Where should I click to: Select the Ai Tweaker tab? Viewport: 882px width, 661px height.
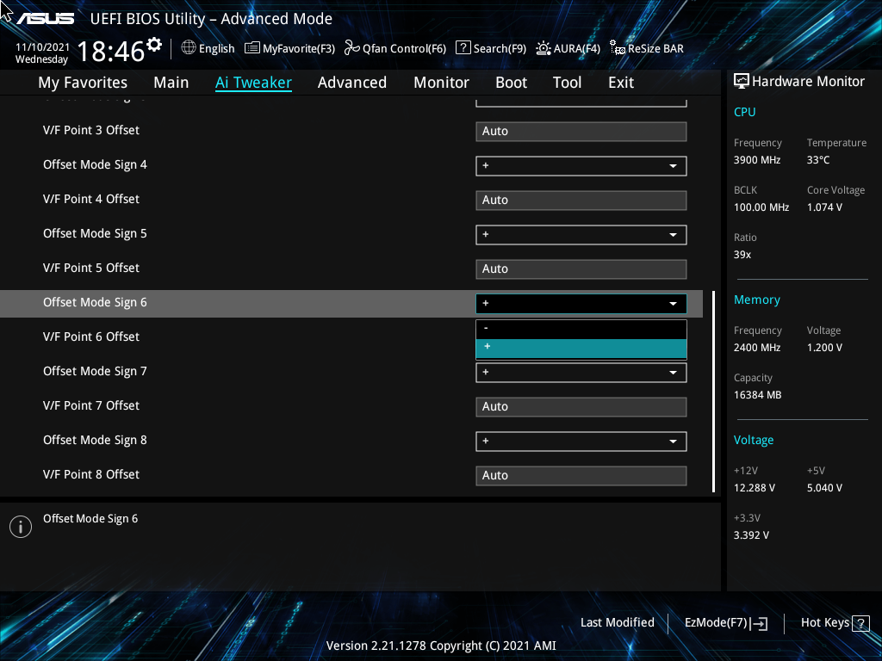pyautogui.click(x=253, y=83)
